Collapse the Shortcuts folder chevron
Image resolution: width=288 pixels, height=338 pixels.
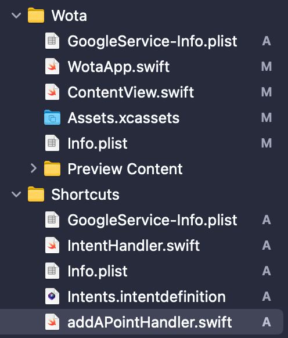click(16, 194)
